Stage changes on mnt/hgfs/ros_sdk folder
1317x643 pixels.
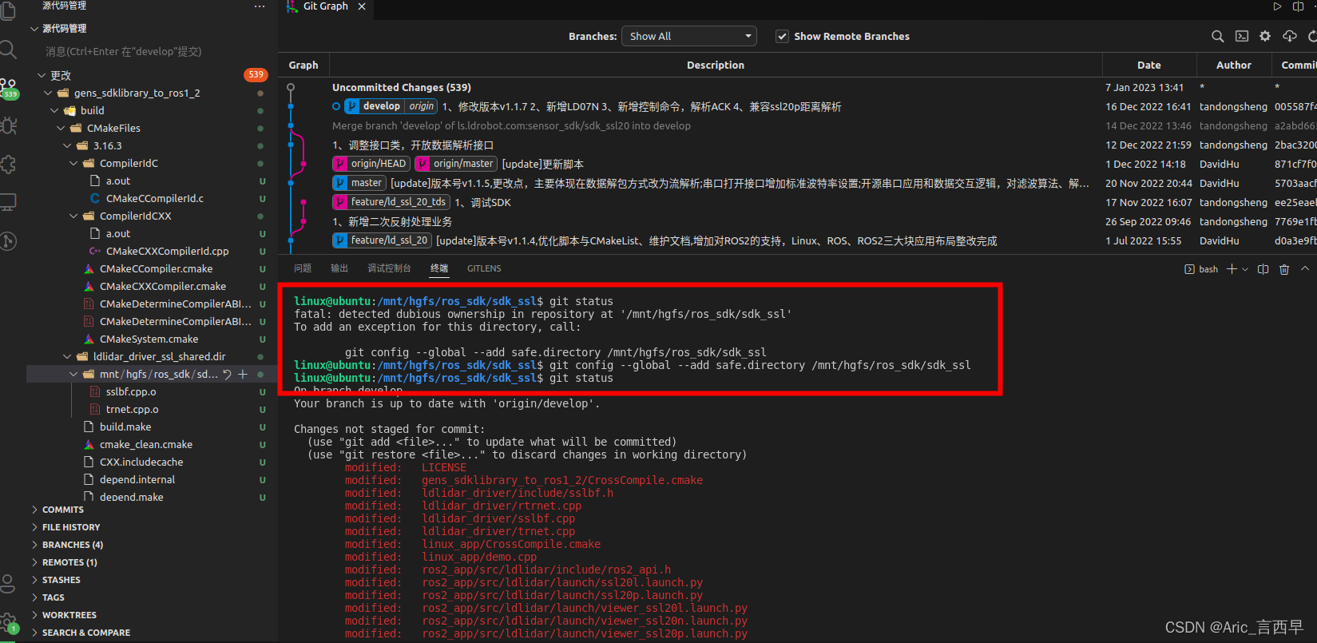243,374
